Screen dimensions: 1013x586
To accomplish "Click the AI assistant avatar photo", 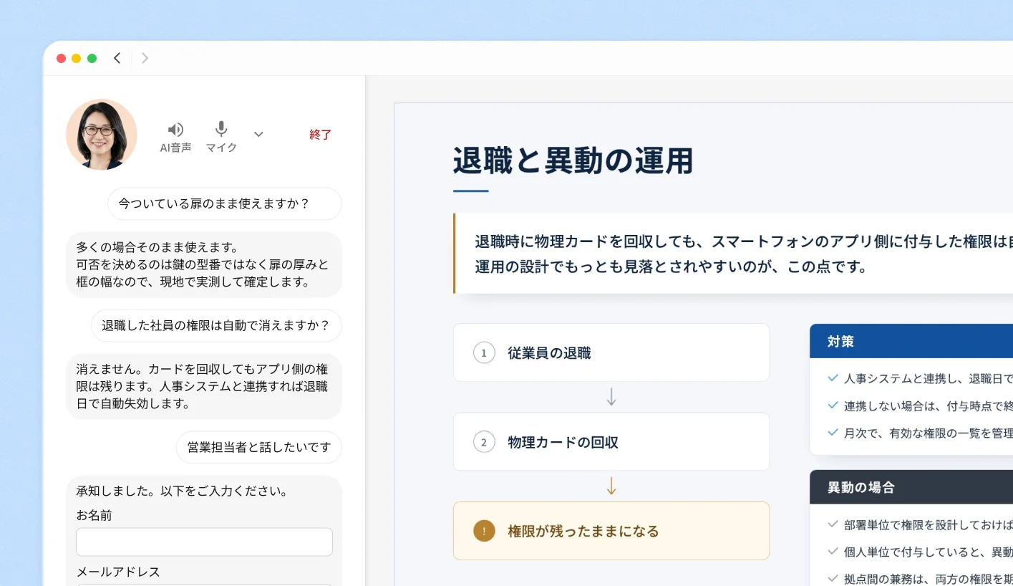I will click(x=101, y=134).
